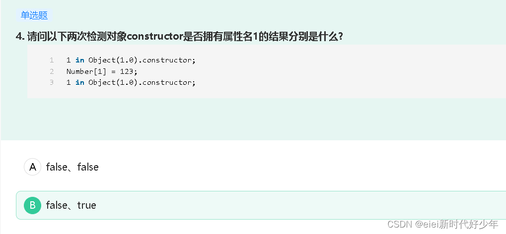506x234 pixels.
Task: Click the blue "in" keyword on line 1
Action: [80, 60]
